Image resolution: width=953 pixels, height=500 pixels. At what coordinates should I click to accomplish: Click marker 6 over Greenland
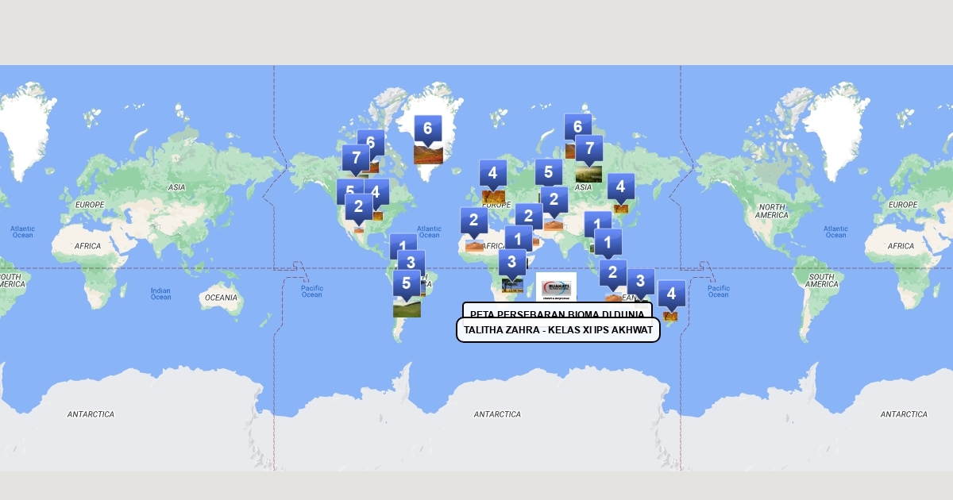427,128
